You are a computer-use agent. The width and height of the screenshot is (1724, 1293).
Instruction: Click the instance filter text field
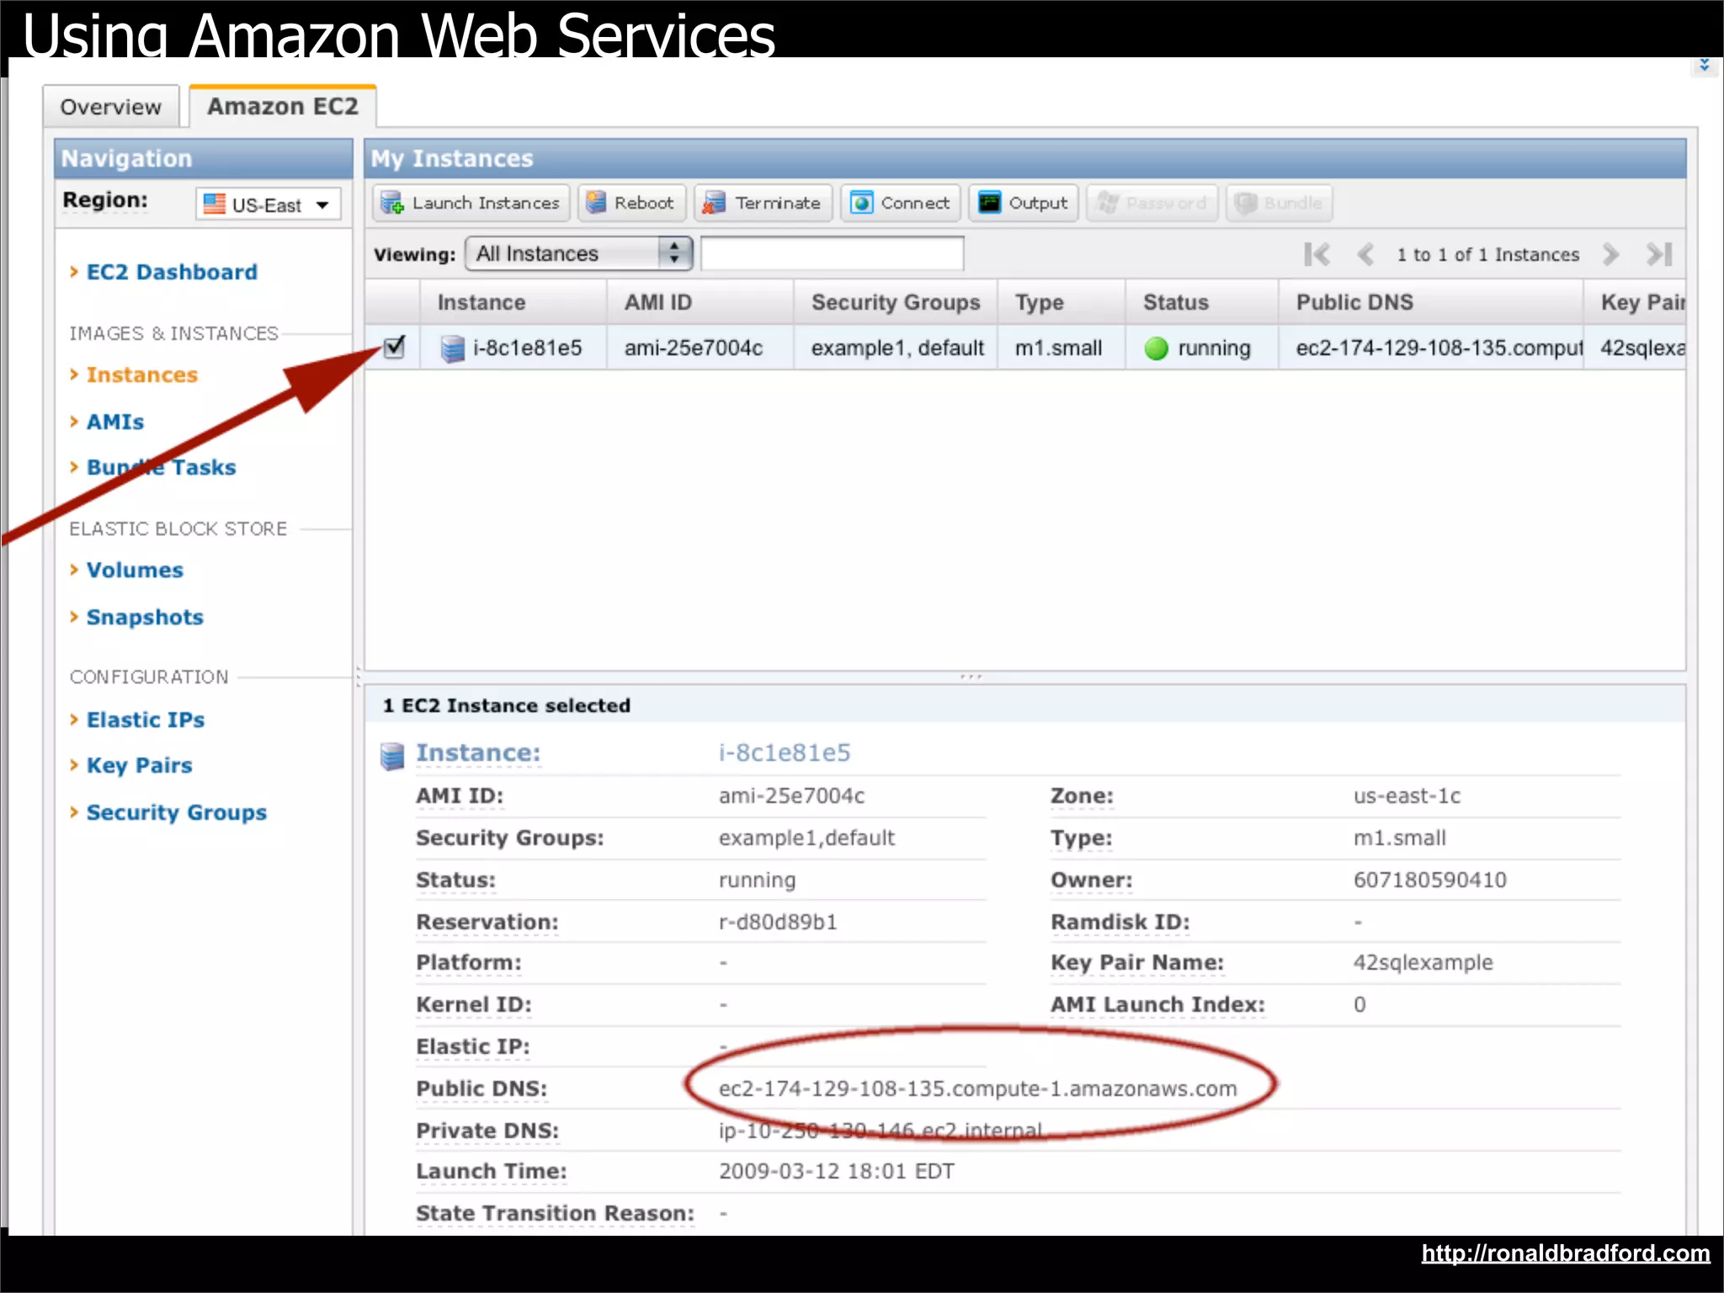(832, 253)
